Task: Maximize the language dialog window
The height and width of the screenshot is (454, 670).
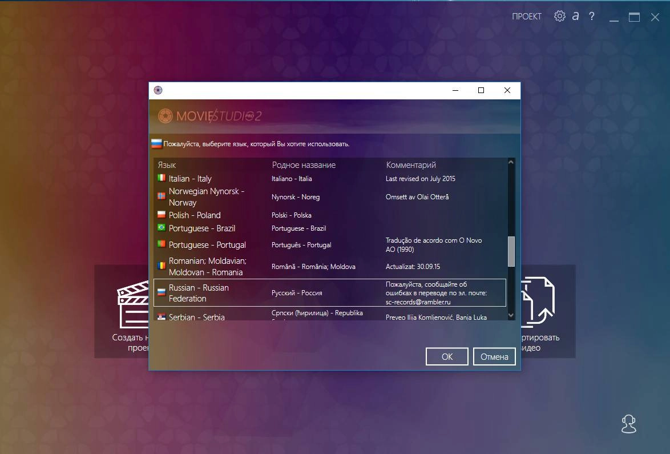Action: (x=481, y=90)
